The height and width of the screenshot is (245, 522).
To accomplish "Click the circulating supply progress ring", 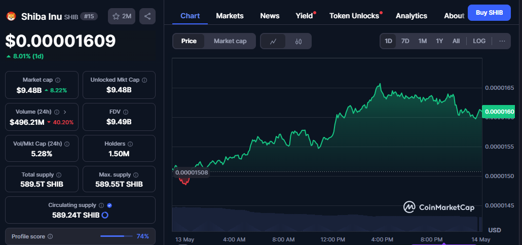I will [x=105, y=215].
